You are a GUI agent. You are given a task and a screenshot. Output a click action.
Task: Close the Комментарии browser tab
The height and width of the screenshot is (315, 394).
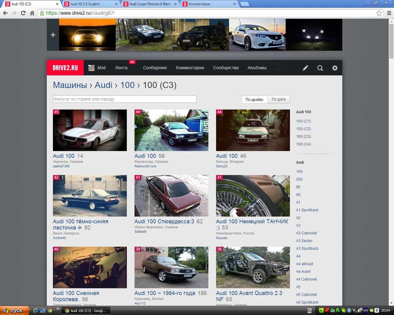pos(234,4)
